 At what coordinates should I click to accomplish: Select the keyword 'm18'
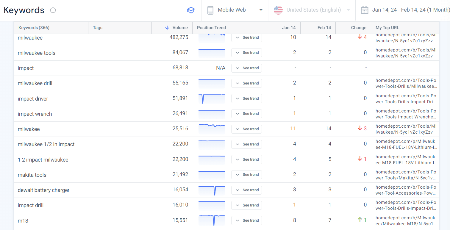pyautogui.click(x=23, y=221)
